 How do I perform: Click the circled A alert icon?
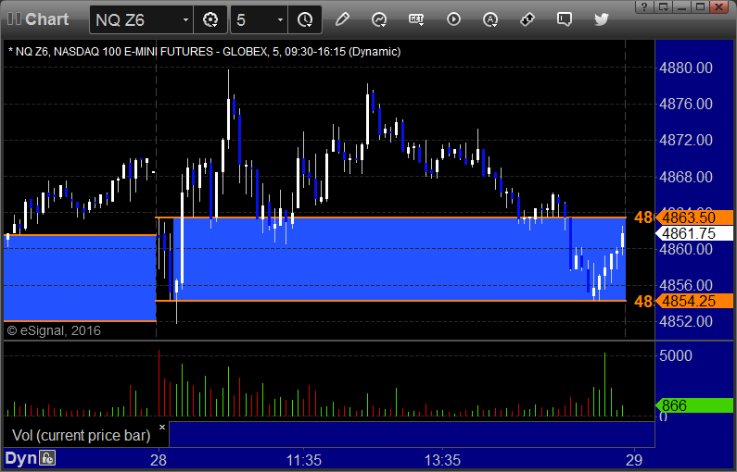click(490, 19)
